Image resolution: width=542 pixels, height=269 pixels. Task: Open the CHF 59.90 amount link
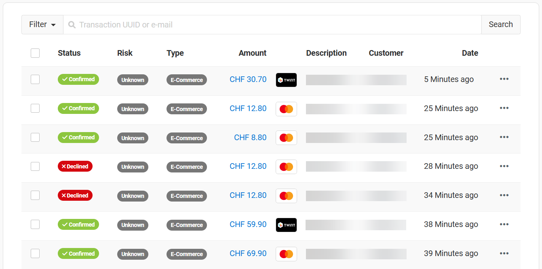click(248, 225)
